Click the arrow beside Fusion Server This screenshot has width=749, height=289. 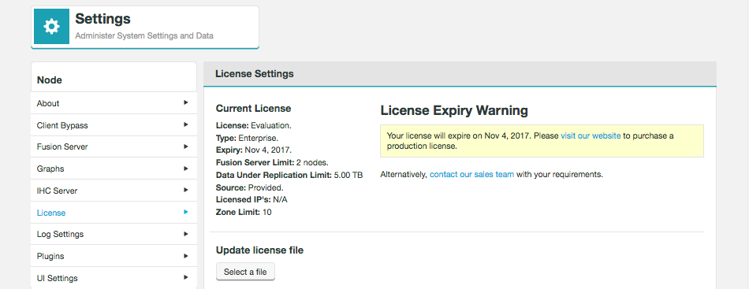(x=186, y=146)
